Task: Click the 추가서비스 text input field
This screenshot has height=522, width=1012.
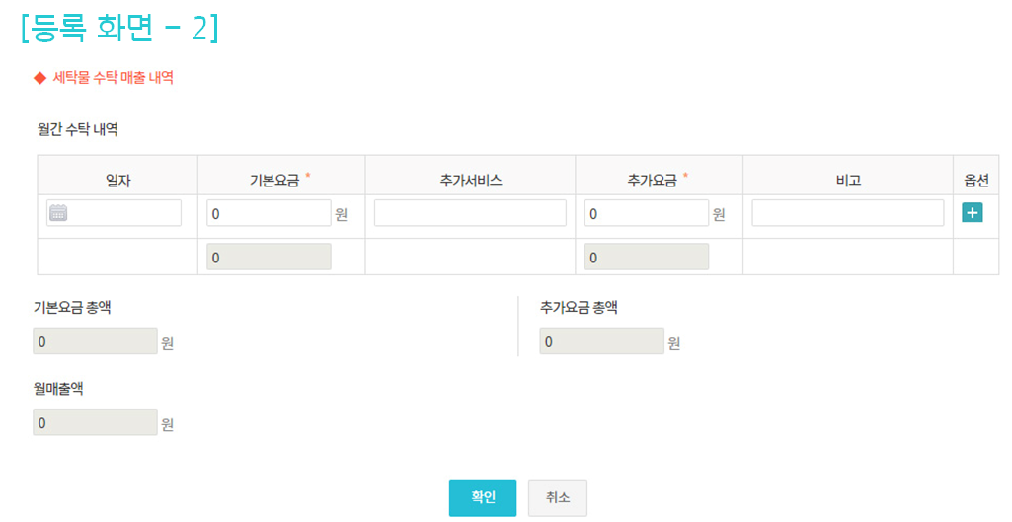Action: pyautogui.click(x=470, y=213)
